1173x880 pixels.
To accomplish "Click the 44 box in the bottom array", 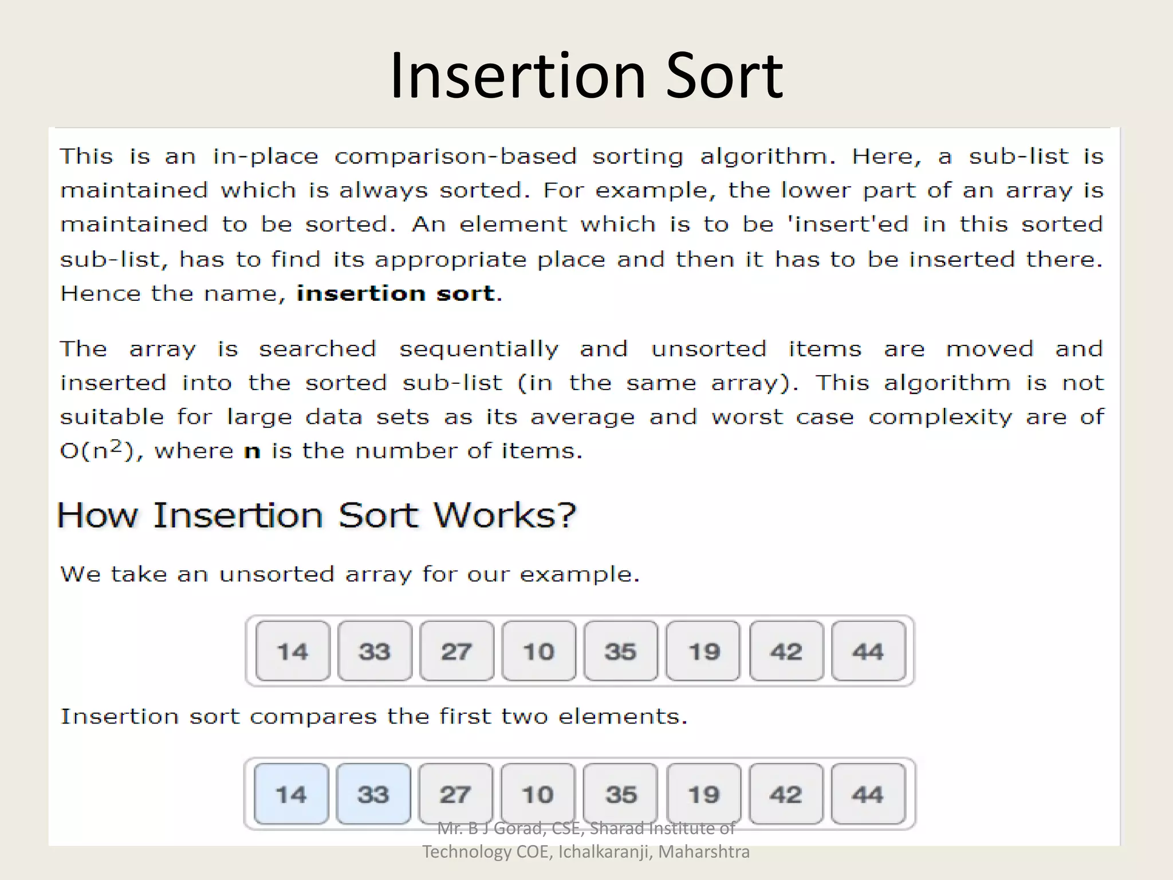I will tap(868, 793).
